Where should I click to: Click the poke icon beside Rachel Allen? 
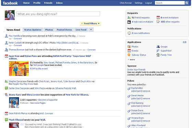129,89
